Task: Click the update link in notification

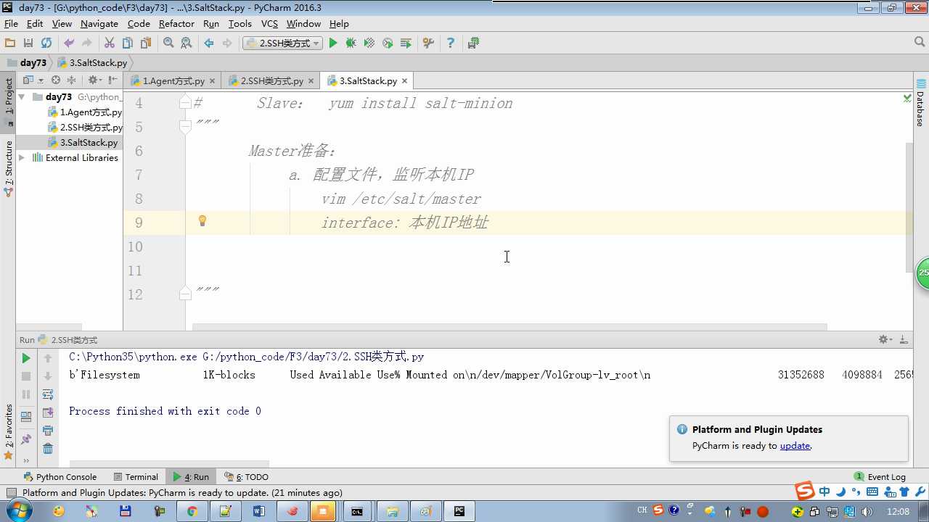Action: pos(795,446)
